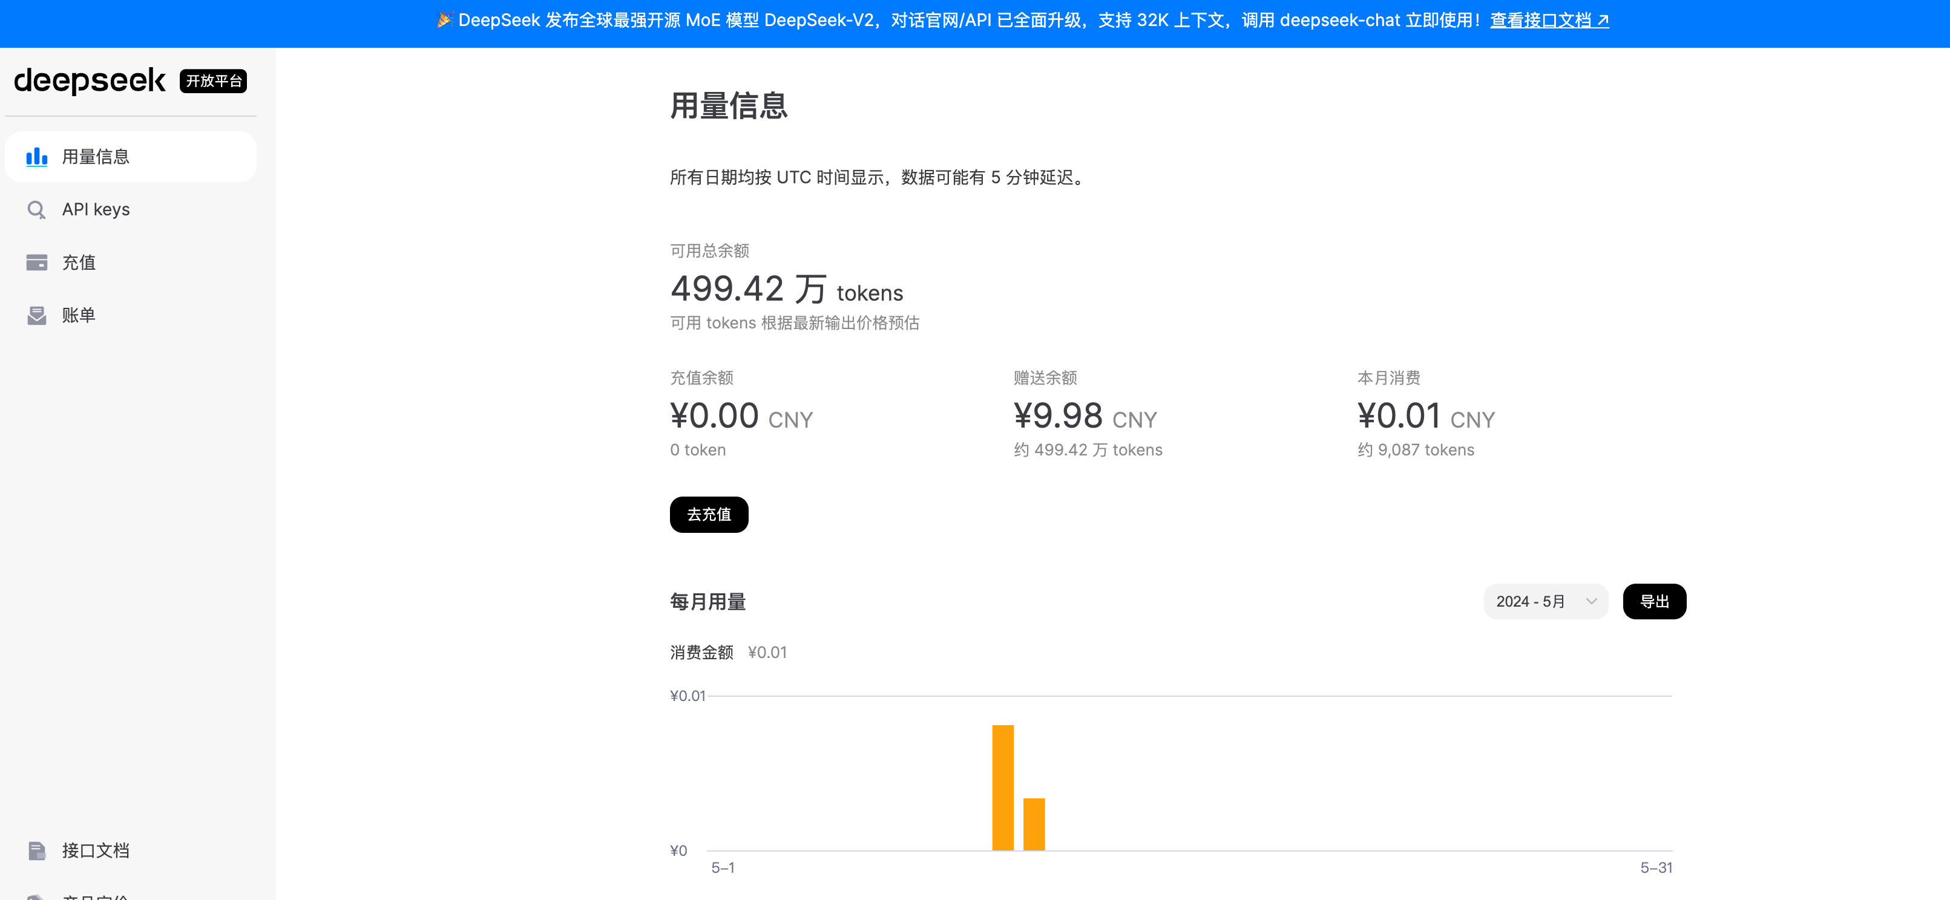Click the ¥9.98 CNY gift balance
The image size is (1950, 900).
1085,416
